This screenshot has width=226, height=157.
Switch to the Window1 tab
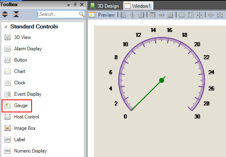coord(138,6)
